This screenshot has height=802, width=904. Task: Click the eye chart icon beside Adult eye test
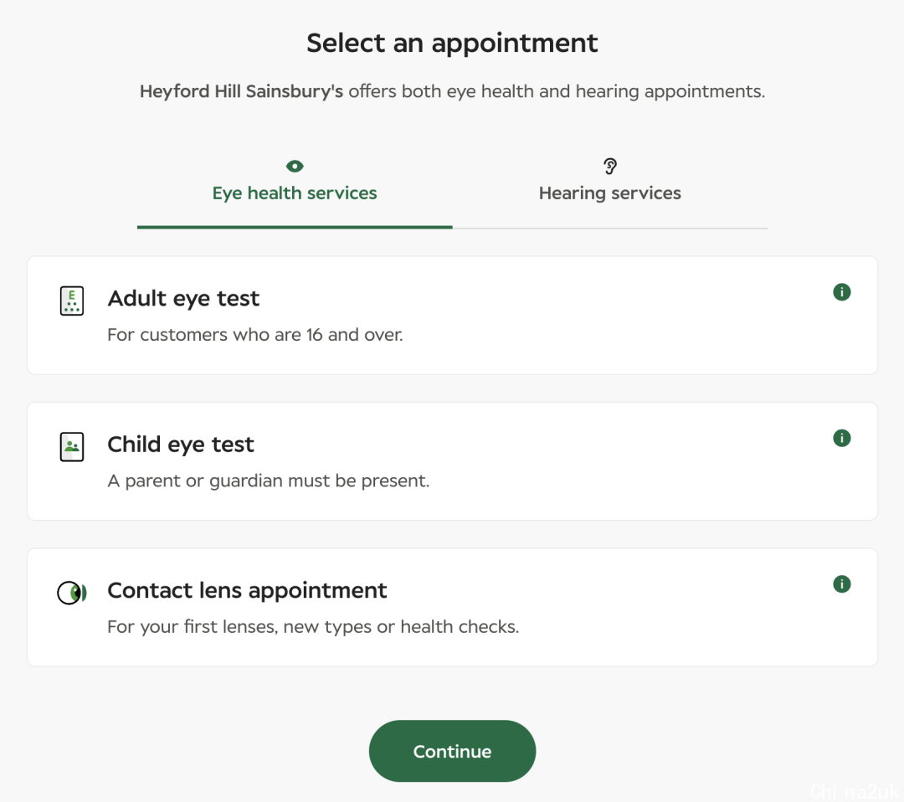point(72,301)
